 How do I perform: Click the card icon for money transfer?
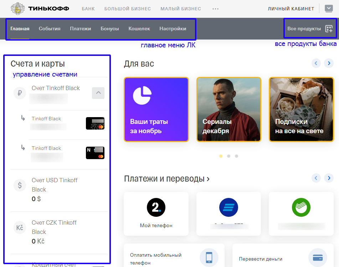pyautogui.click(x=318, y=257)
